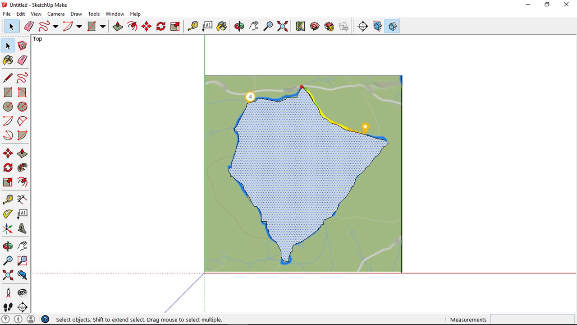Toggle Display Section Cuts
Image resolution: width=577 pixels, height=325 pixels.
click(x=392, y=26)
